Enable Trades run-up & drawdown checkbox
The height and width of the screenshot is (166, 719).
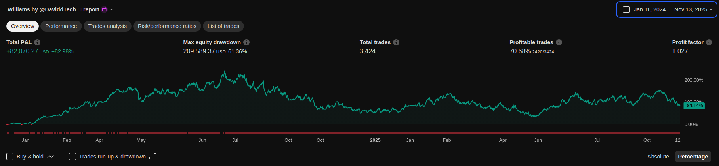72,157
